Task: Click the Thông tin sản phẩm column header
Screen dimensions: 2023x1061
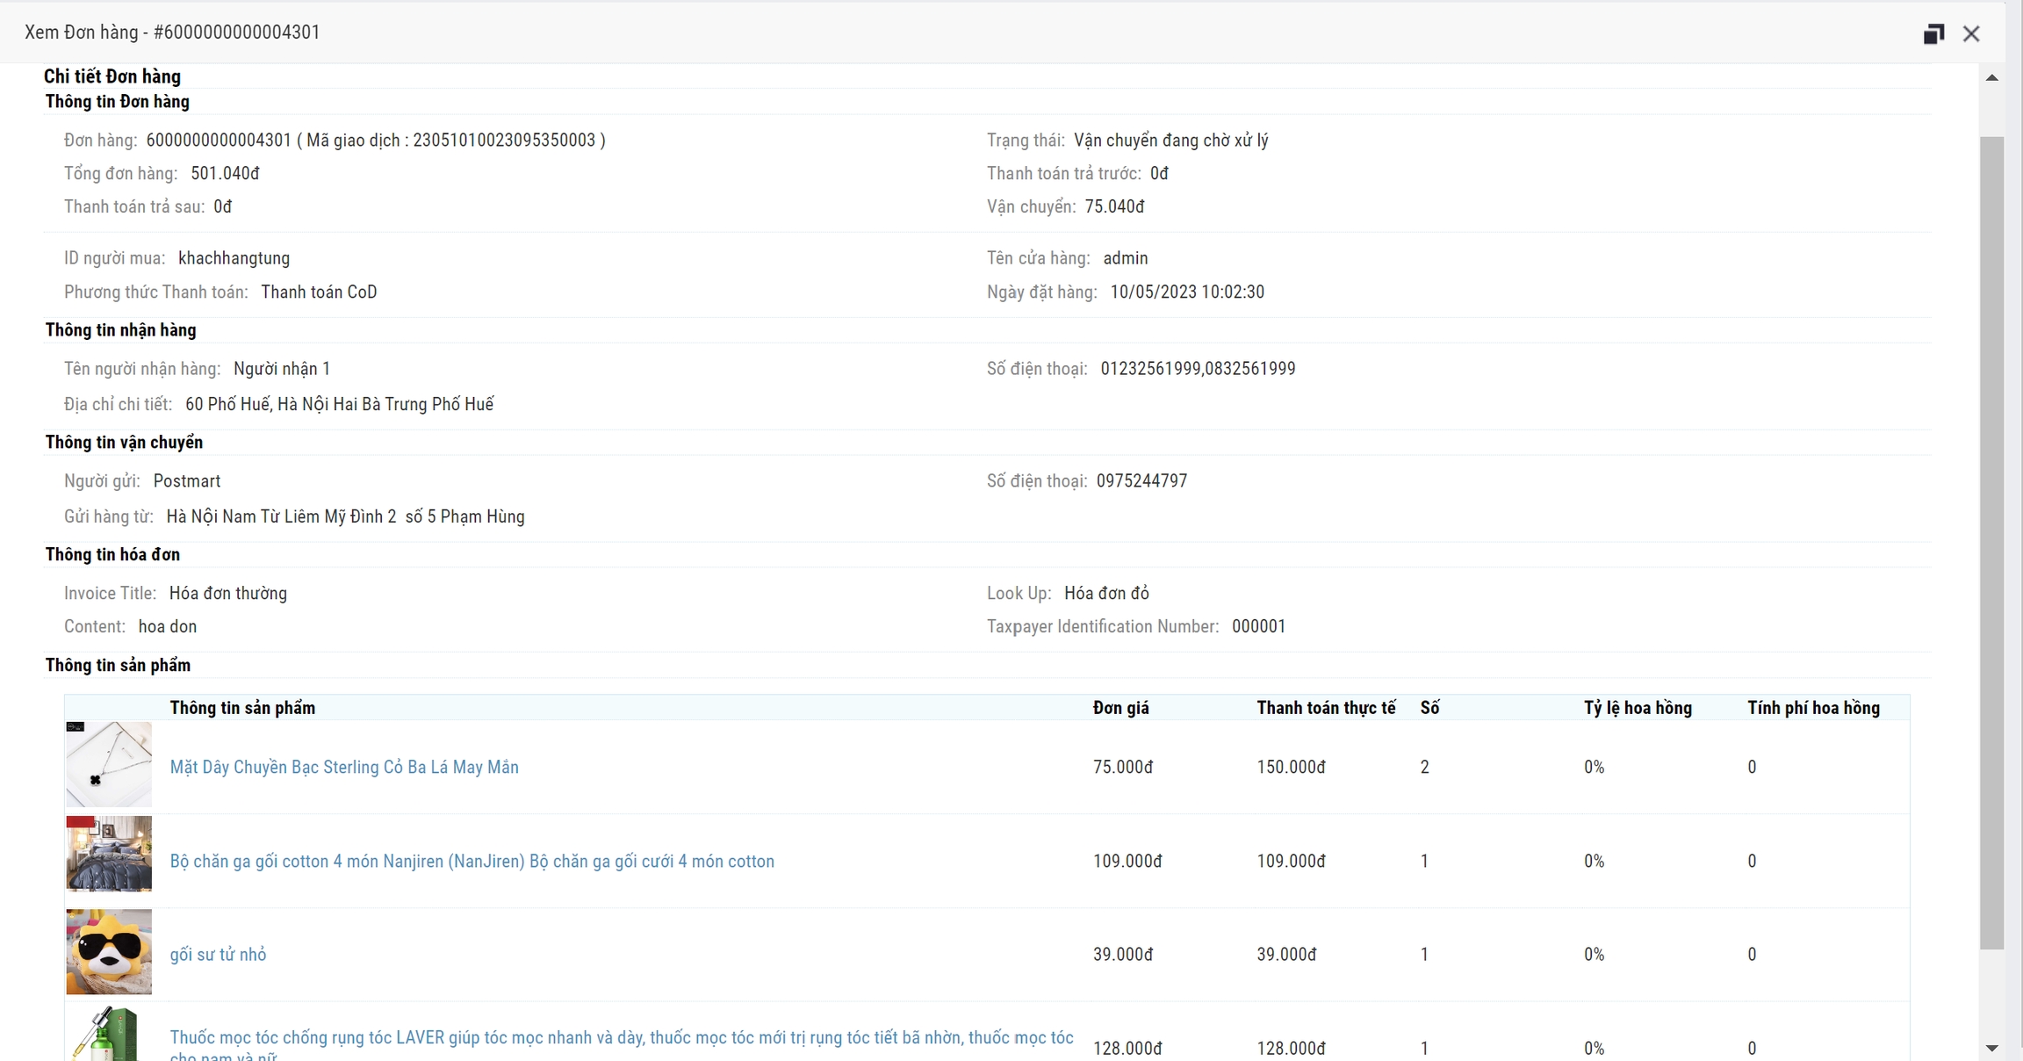Action: [242, 708]
